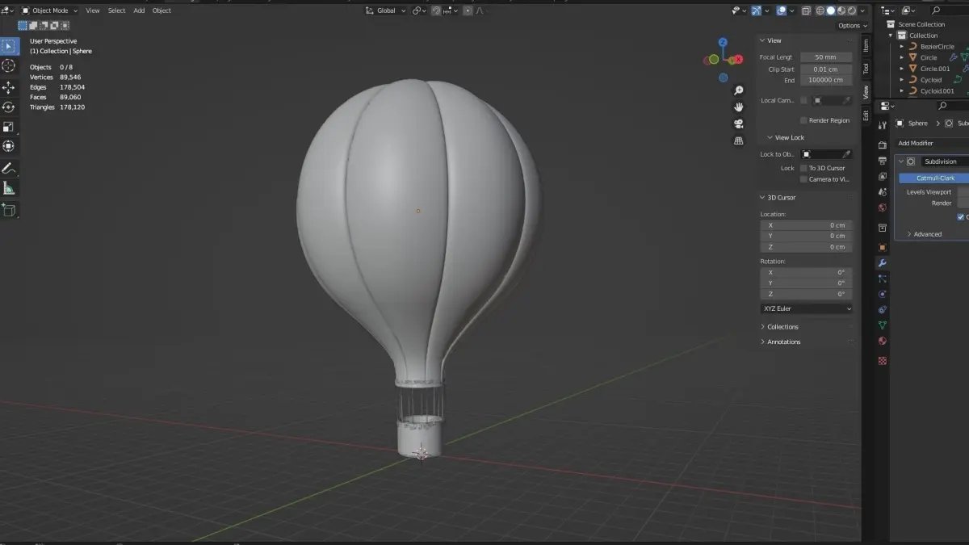Pick the Annotate pencil tool
Screen dimensions: 969x545
9,169
